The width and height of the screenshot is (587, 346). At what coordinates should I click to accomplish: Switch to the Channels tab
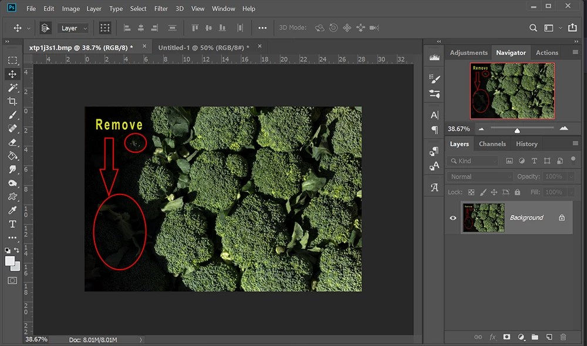pos(492,144)
